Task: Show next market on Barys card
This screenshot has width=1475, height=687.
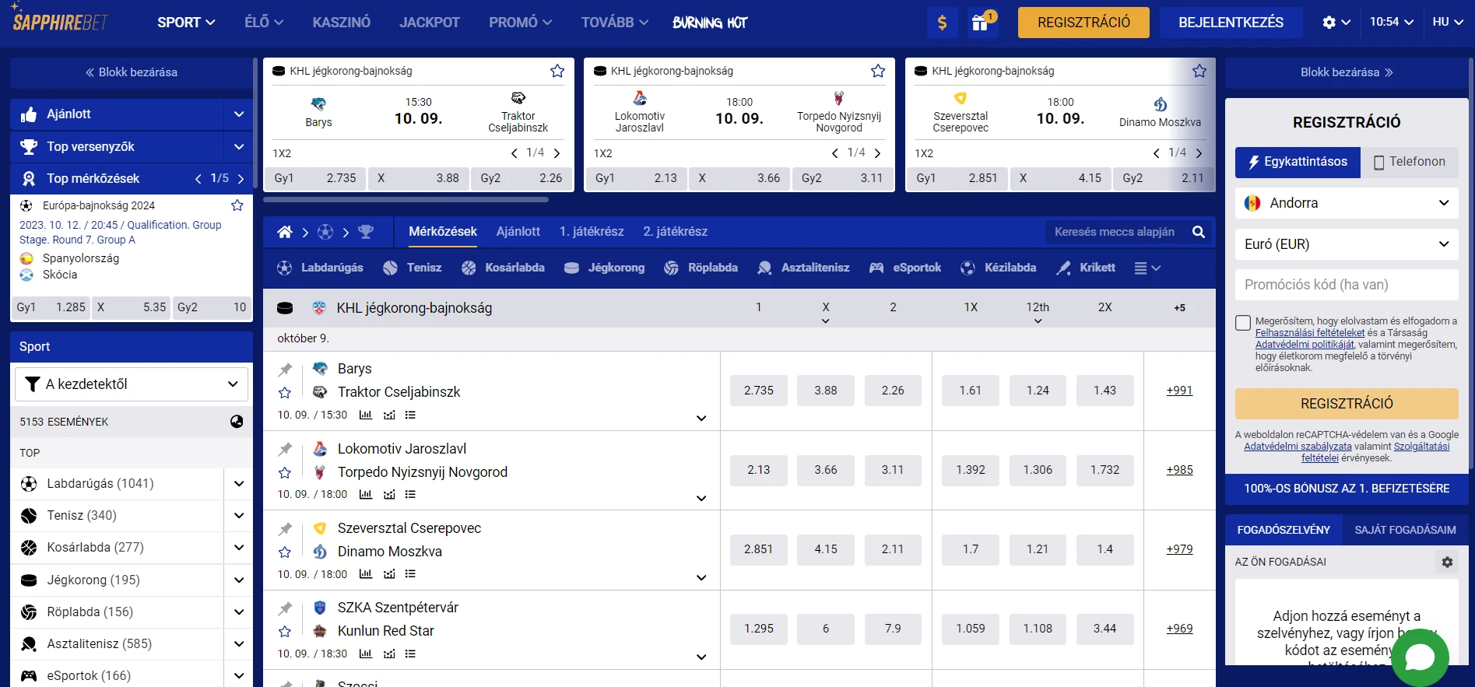Action: tap(557, 153)
